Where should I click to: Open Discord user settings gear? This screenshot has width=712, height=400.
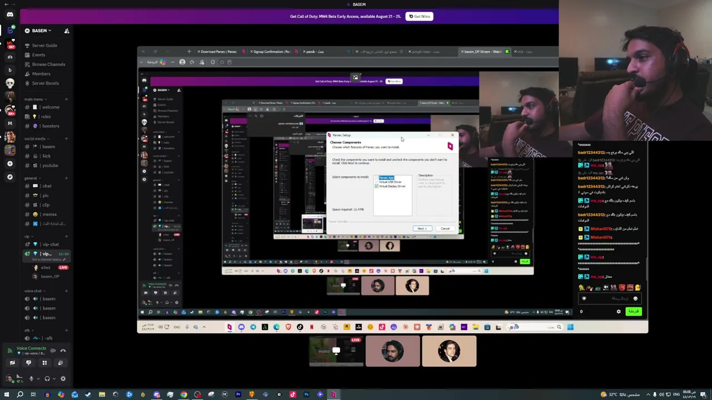tap(63, 379)
